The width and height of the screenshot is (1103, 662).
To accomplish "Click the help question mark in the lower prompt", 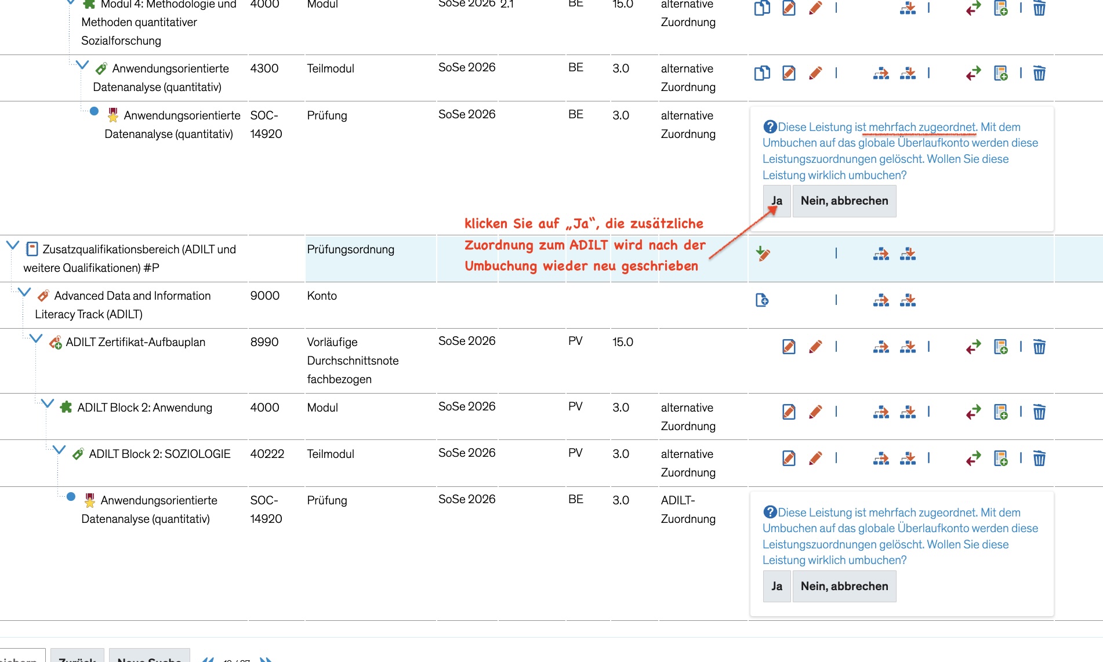I will 770,512.
